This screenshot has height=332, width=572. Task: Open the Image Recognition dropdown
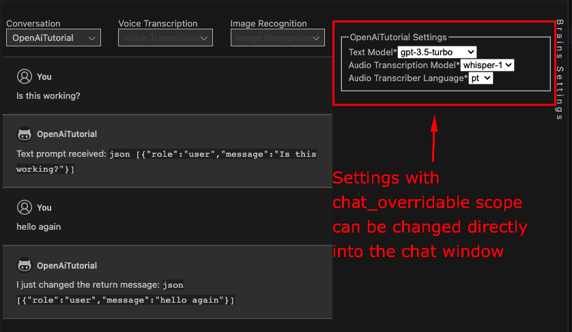click(x=277, y=37)
